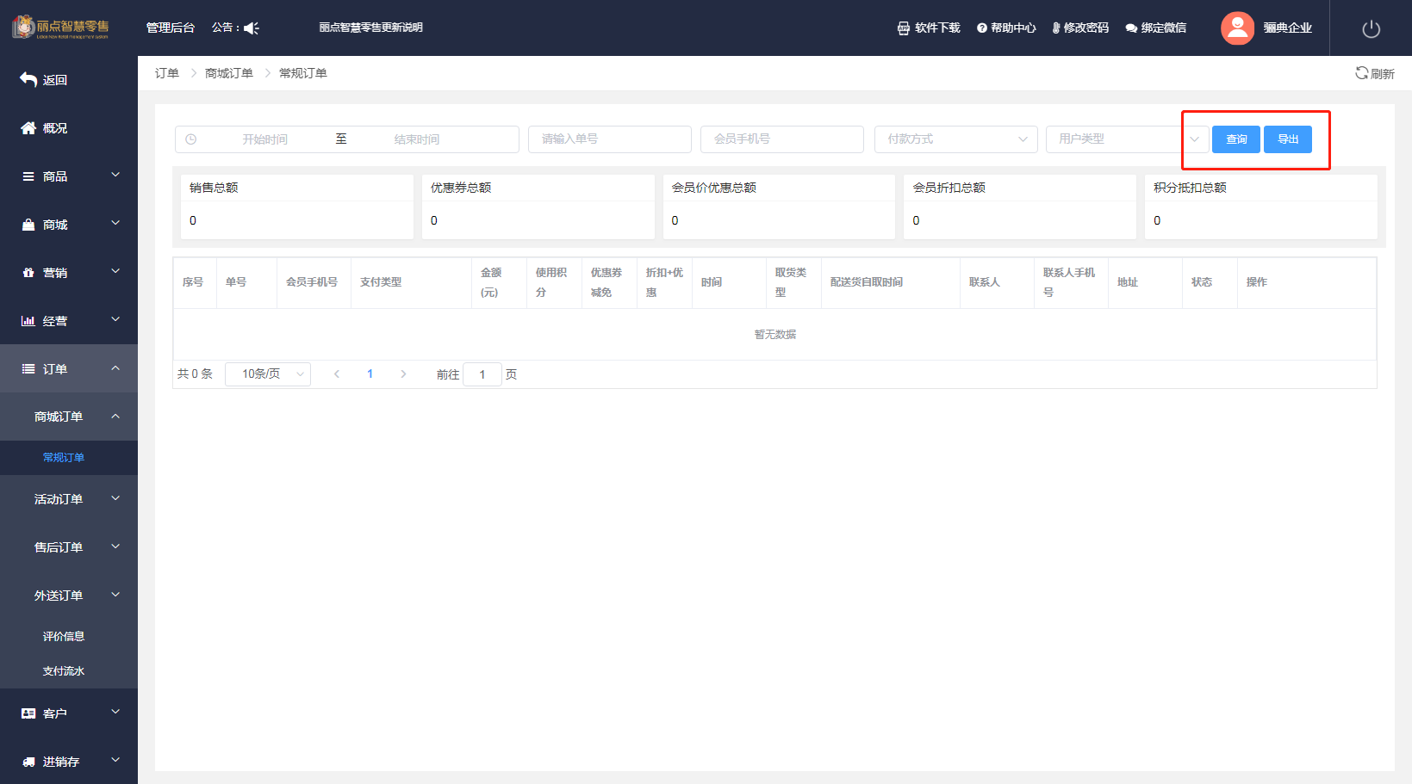1412x784 pixels.
Task: Click the 开始时间 start date field
Action: 264,139
